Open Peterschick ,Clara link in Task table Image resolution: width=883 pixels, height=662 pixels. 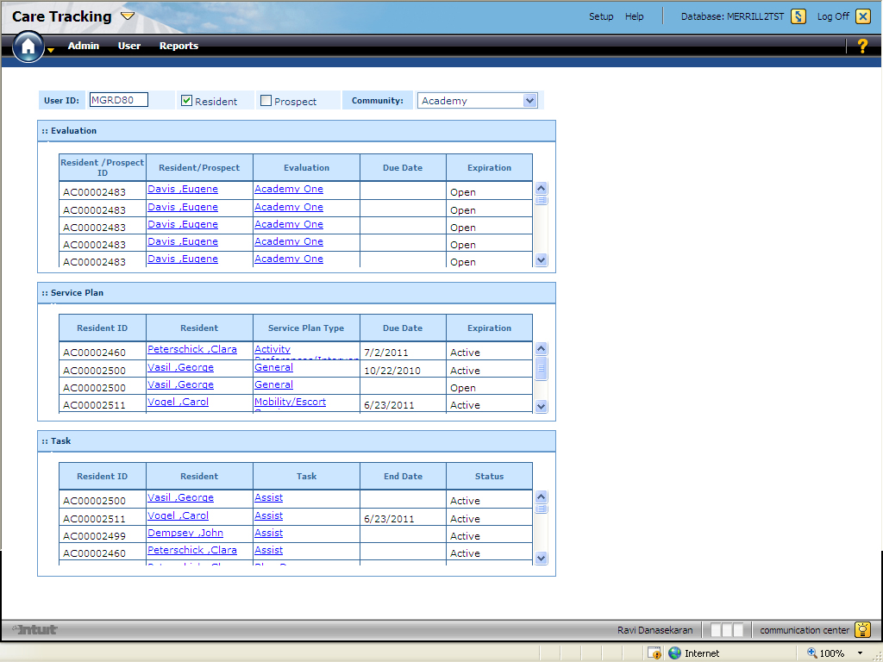pos(192,551)
